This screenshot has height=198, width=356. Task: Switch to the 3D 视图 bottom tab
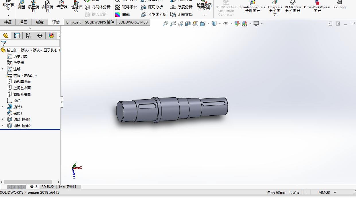[48, 187]
